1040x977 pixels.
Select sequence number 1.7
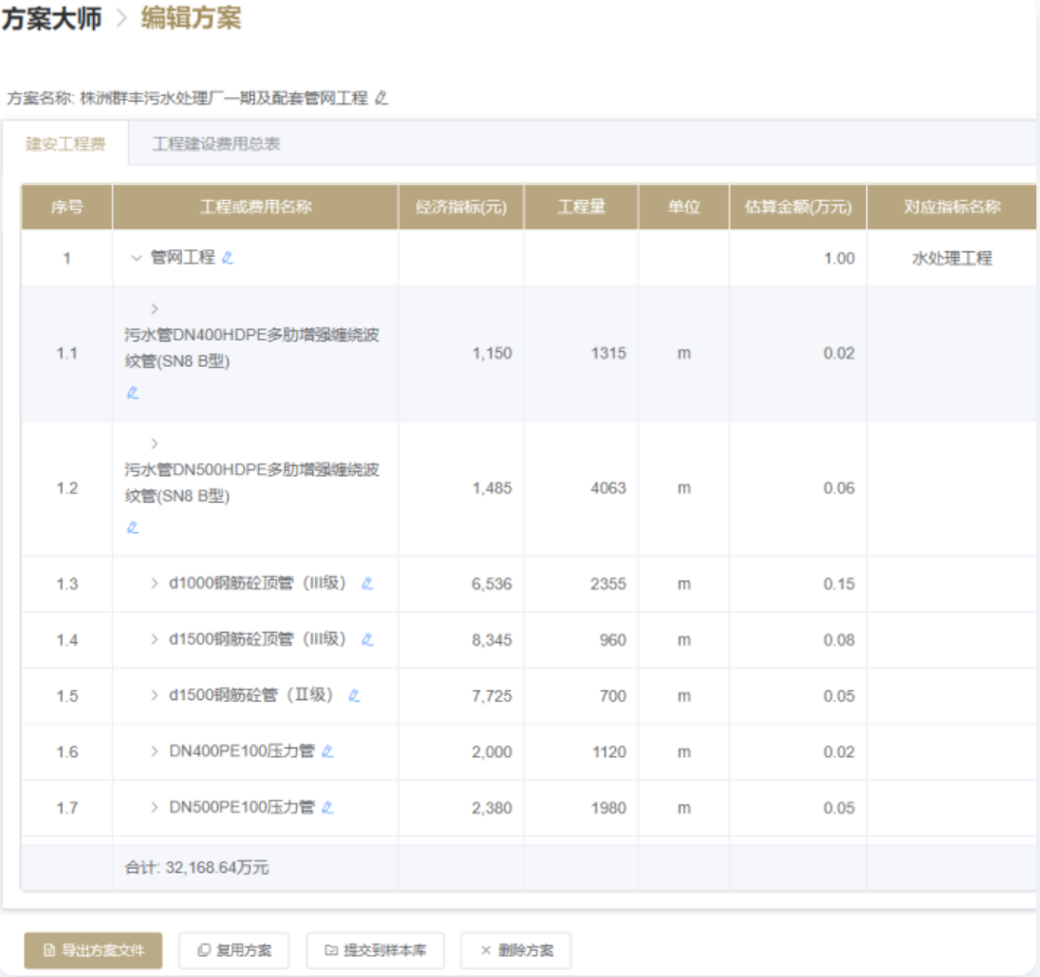point(67,808)
